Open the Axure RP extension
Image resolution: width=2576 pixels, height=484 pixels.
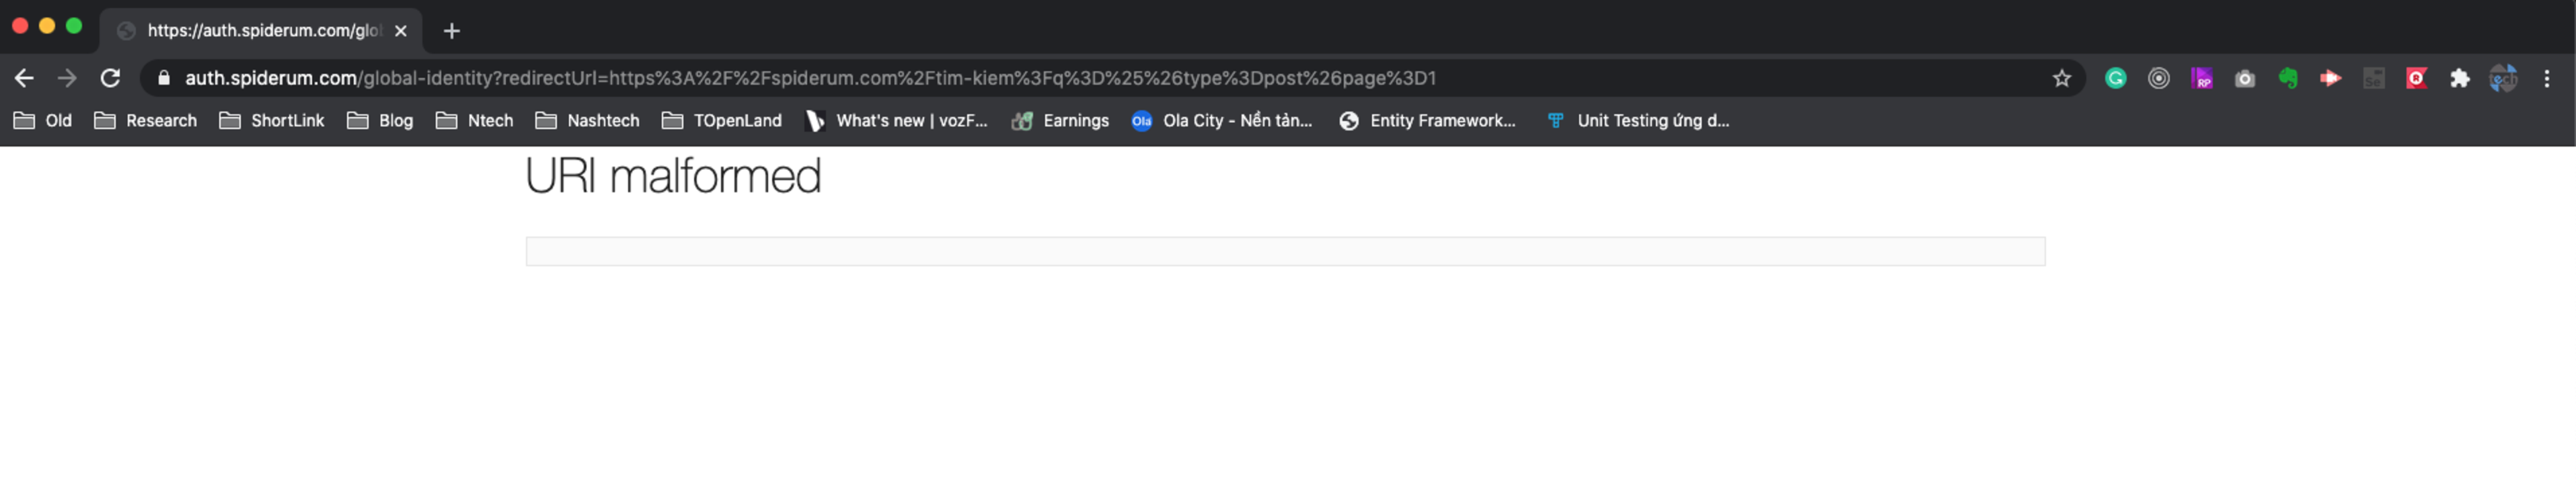(2201, 78)
